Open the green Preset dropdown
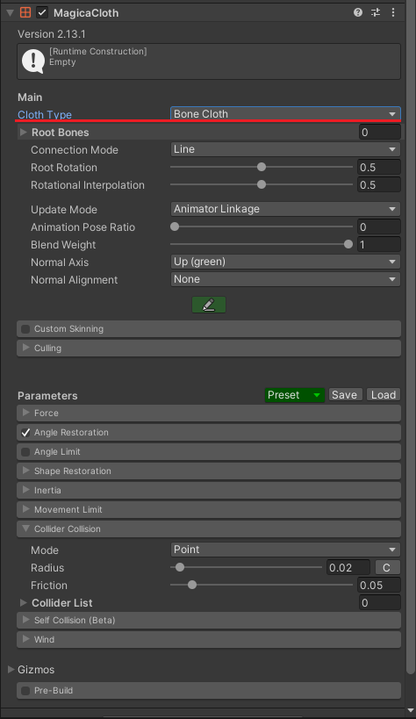The height and width of the screenshot is (719, 416). pyautogui.click(x=295, y=395)
